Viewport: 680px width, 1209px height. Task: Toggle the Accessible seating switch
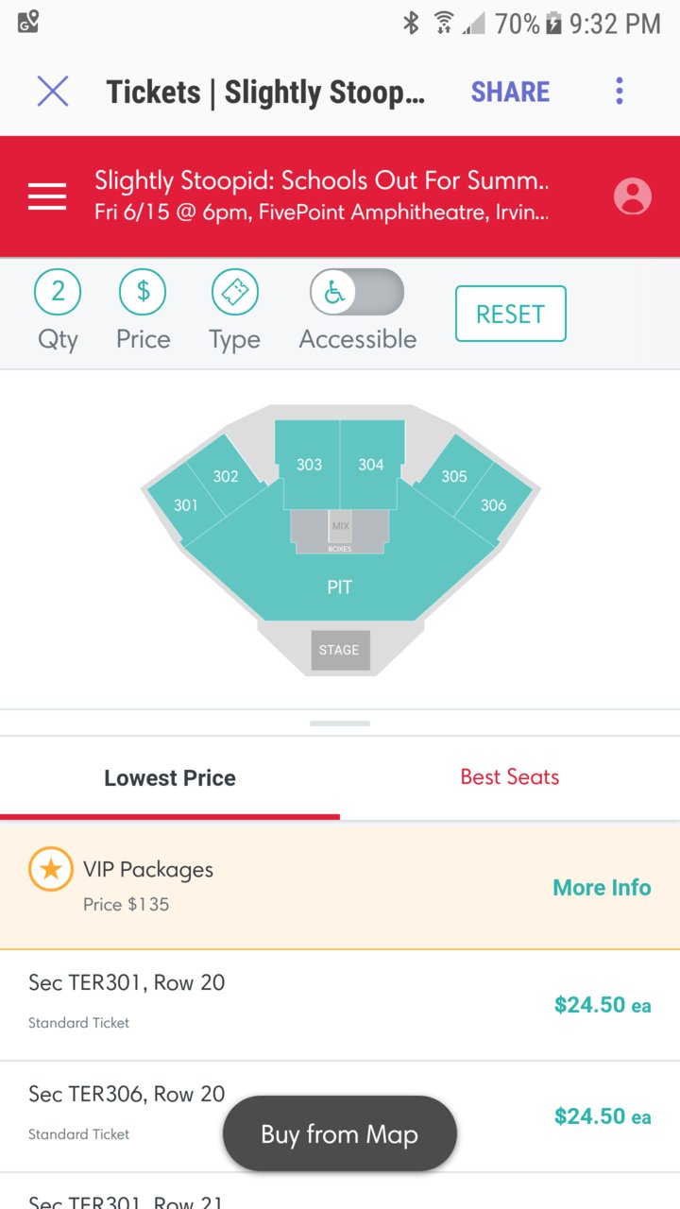(357, 292)
